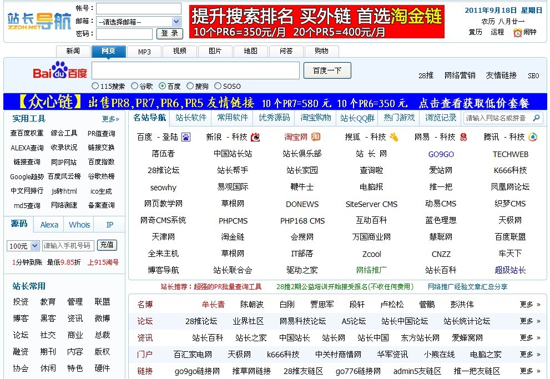Expand 更多 in the 名博 row

[530, 304]
